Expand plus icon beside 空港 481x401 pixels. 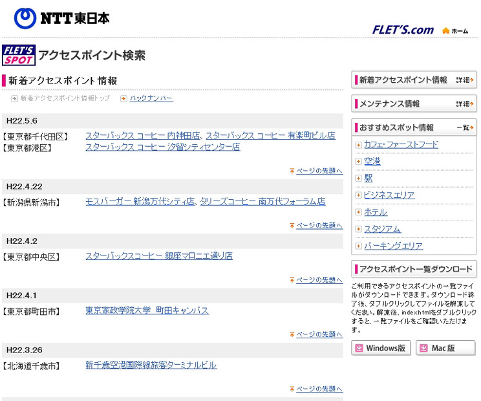pos(358,161)
